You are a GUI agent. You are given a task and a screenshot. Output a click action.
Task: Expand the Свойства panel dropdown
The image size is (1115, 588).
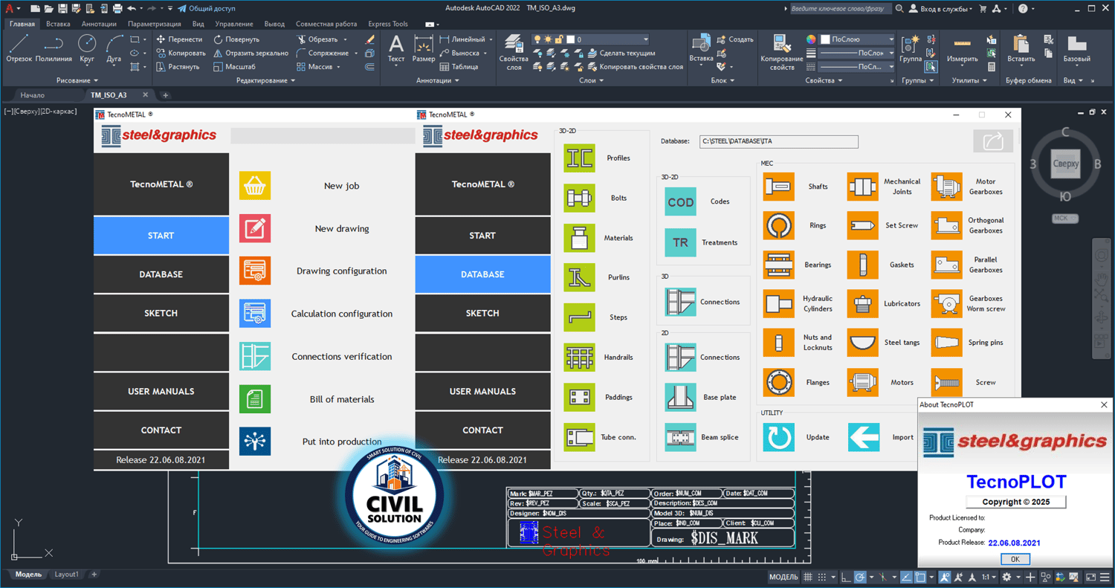[x=824, y=80]
